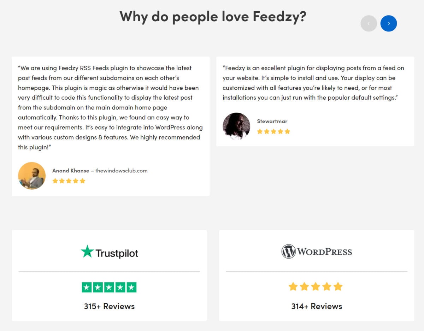Click the yellow WordPress star rating row
This screenshot has width=424, height=331.
[x=316, y=286]
